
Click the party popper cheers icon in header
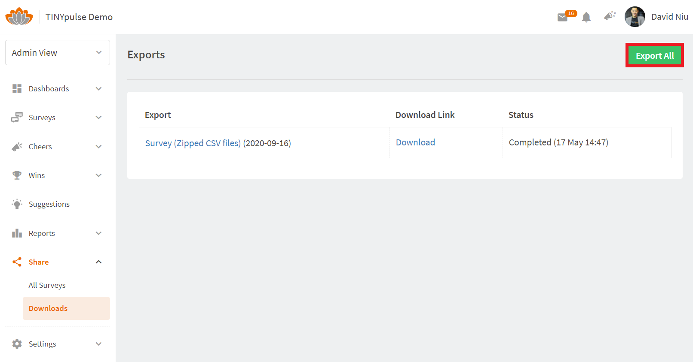click(x=610, y=16)
